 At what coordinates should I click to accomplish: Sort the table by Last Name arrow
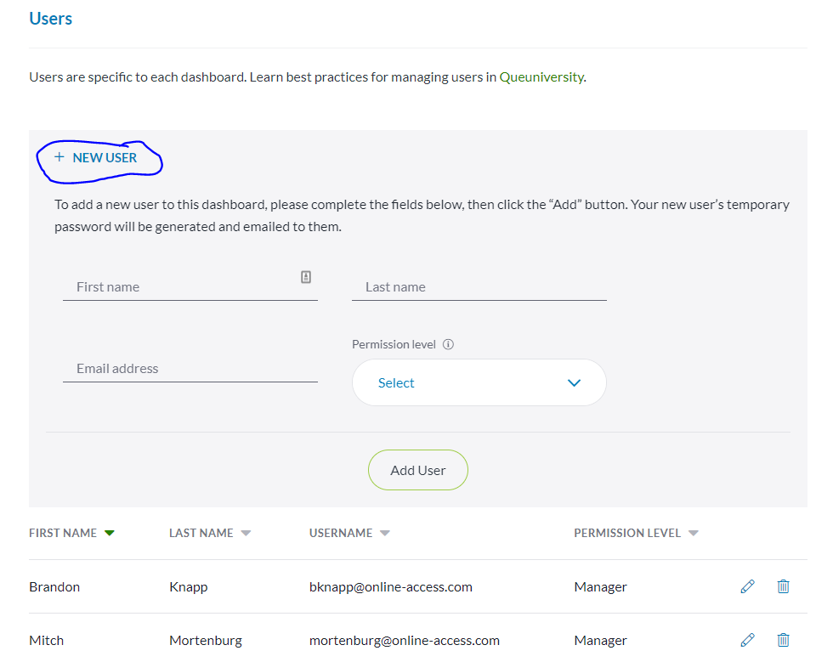(246, 533)
